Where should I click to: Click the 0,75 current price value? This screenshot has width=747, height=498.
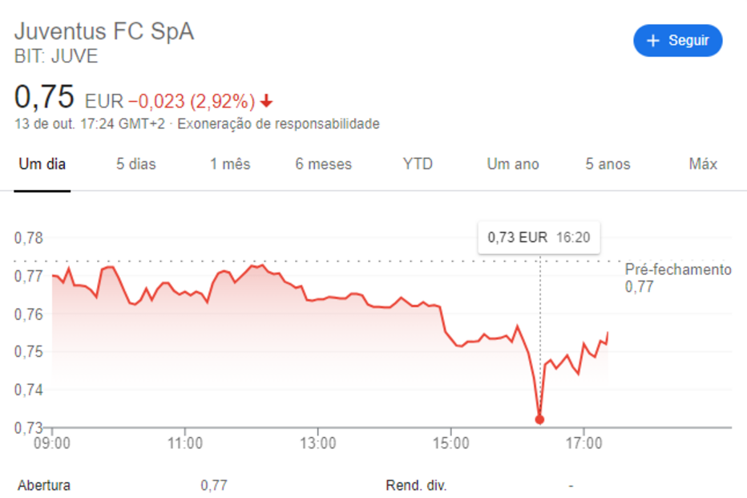pyautogui.click(x=44, y=97)
